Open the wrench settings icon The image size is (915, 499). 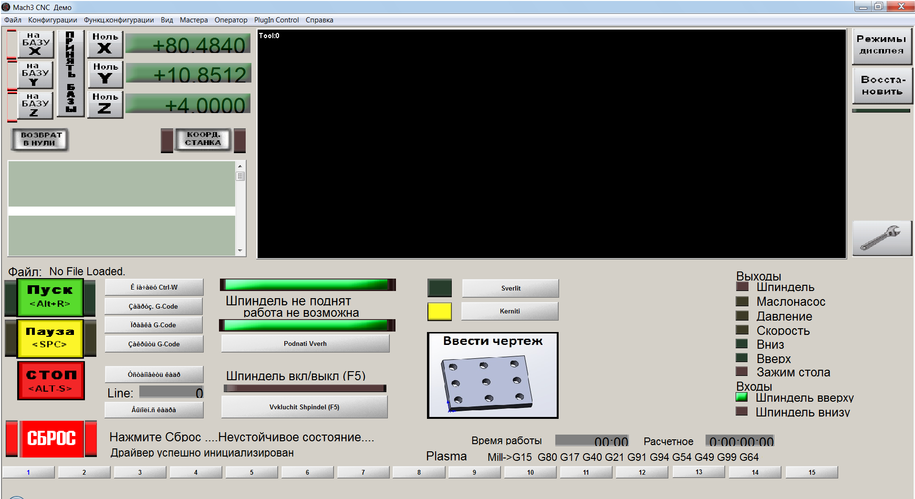[x=882, y=238]
